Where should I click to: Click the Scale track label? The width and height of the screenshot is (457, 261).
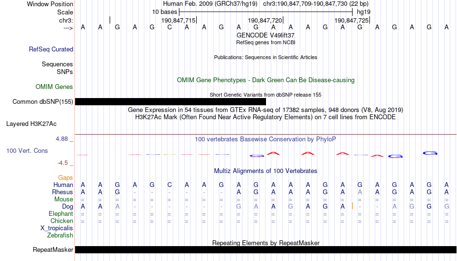[x=65, y=12]
